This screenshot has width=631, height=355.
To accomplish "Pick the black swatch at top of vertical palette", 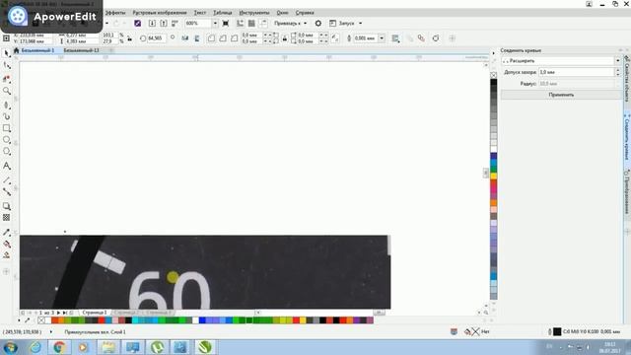I will [x=494, y=83].
